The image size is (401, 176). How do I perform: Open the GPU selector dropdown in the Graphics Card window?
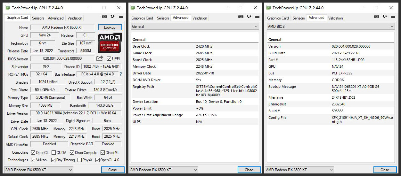[39, 170]
